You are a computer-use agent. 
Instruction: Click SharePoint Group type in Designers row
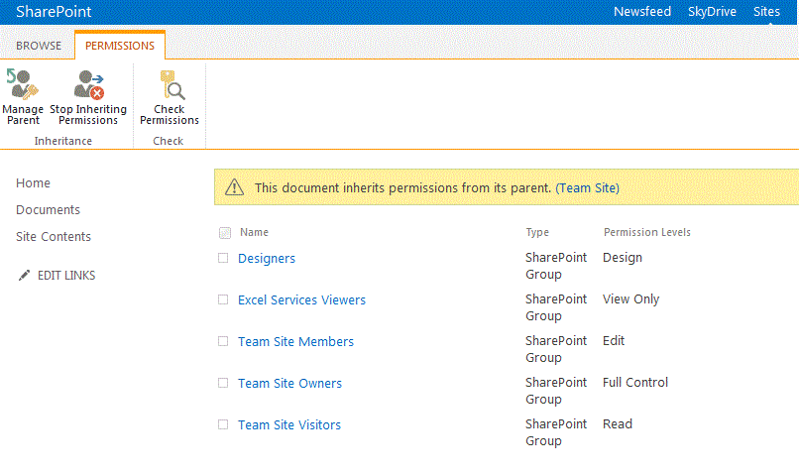pyautogui.click(x=556, y=266)
